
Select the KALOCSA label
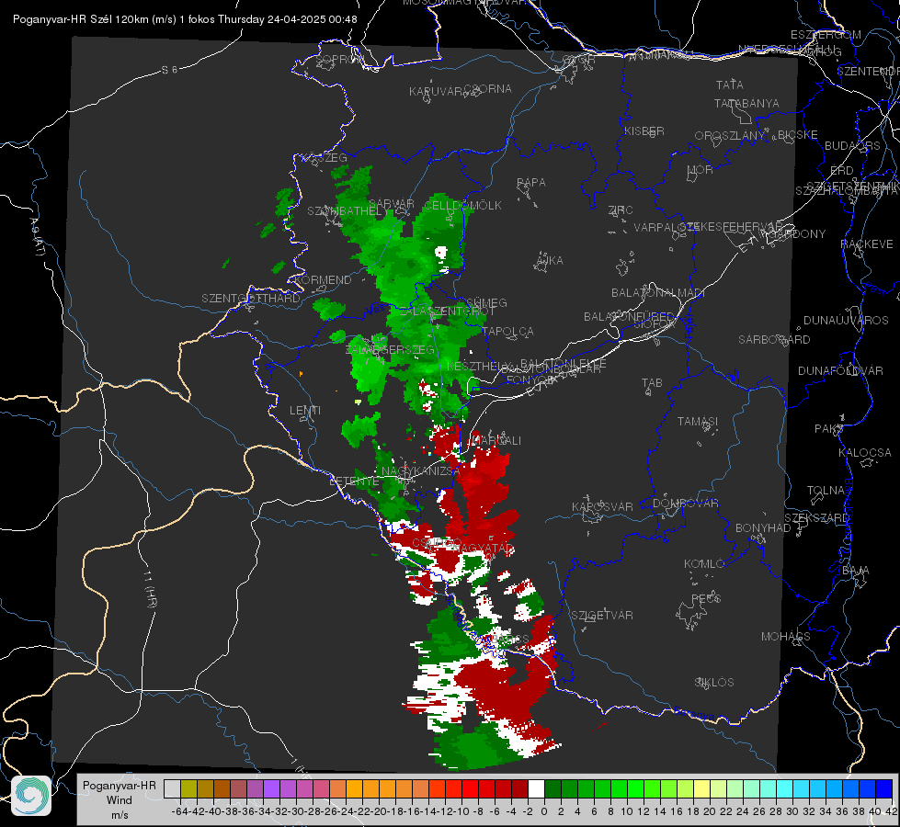[x=864, y=453]
